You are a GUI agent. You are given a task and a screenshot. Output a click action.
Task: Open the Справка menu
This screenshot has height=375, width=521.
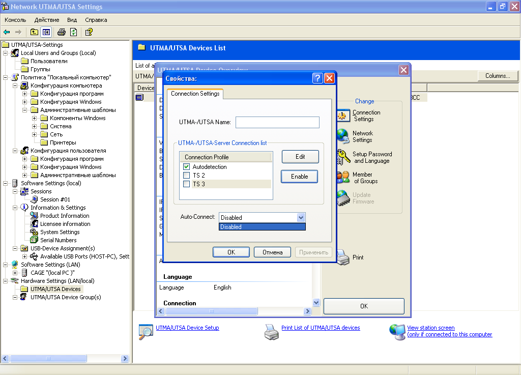(96, 20)
